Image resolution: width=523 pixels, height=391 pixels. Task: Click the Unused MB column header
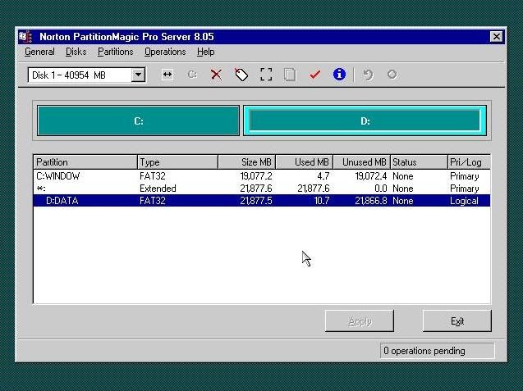[x=362, y=162]
